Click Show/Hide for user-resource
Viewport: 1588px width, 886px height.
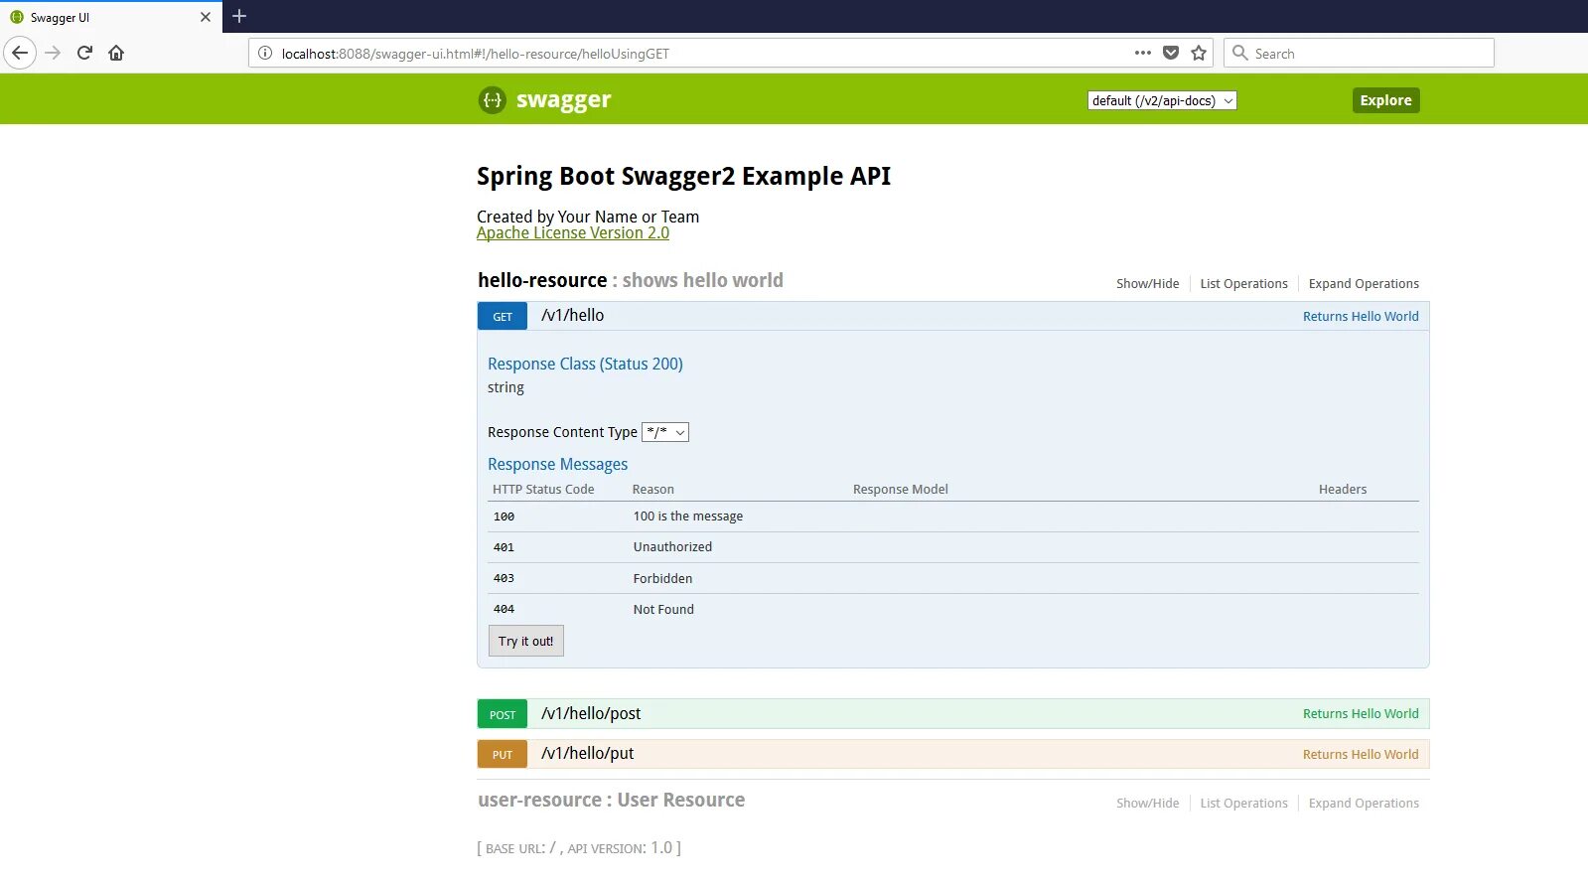[1147, 803]
